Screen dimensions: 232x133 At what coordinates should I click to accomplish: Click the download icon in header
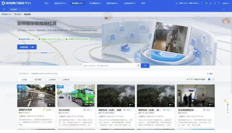210,3
